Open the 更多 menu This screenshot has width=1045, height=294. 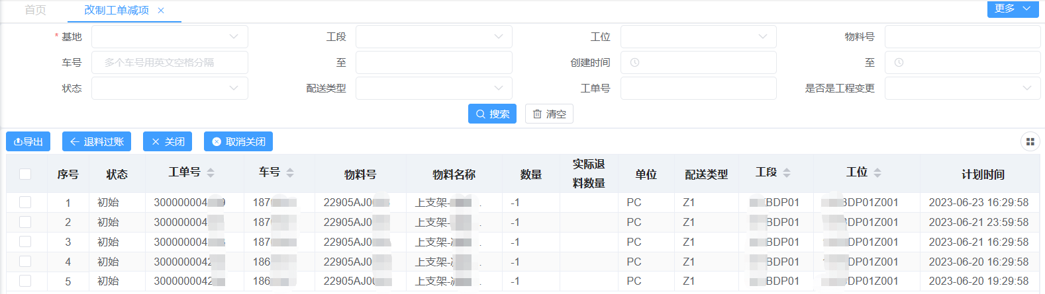coord(1013,8)
